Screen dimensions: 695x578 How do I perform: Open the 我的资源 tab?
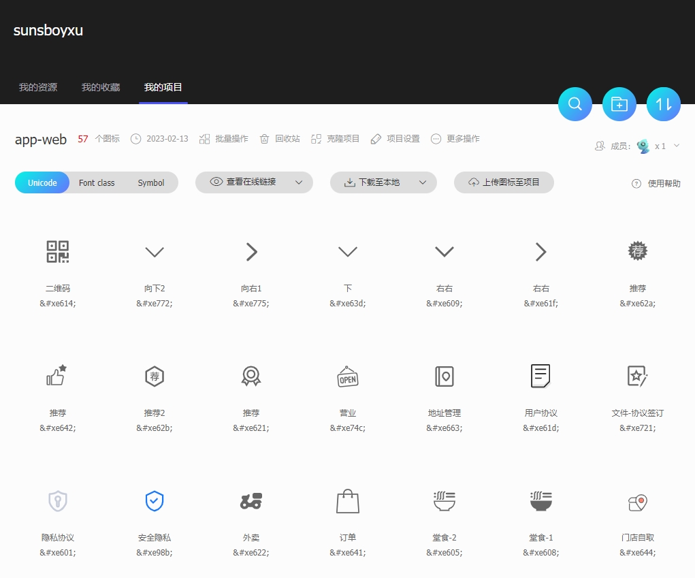(x=37, y=86)
